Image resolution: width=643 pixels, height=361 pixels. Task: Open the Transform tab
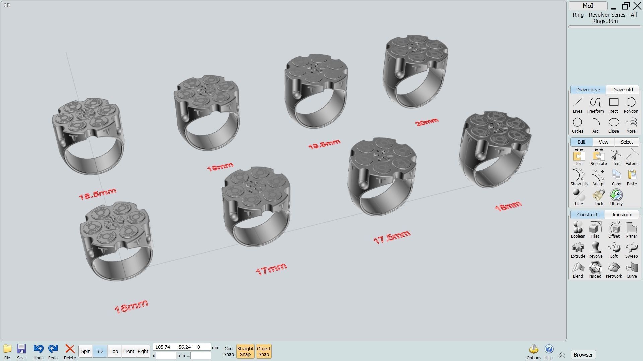tap(622, 215)
